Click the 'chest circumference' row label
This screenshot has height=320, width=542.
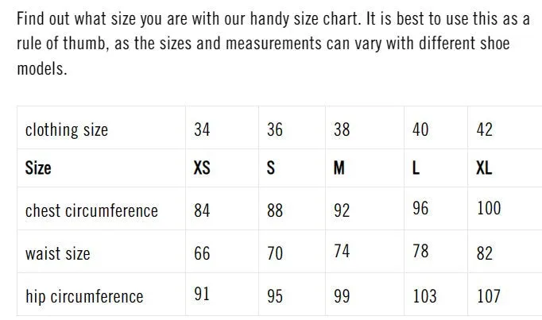click(91, 210)
